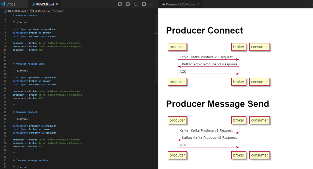This screenshot has width=313, height=169.
Task: Click the Split Editor Right icon
Action: coord(144,4)
